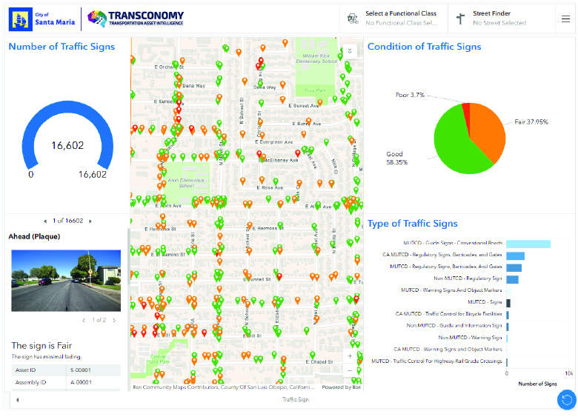Zoom in on the map
This screenshot has width=578, height=417.
click(350, 354)
